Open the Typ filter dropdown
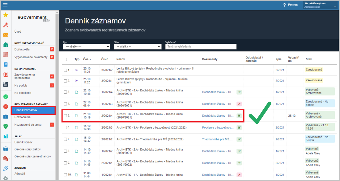 [87, 46]
